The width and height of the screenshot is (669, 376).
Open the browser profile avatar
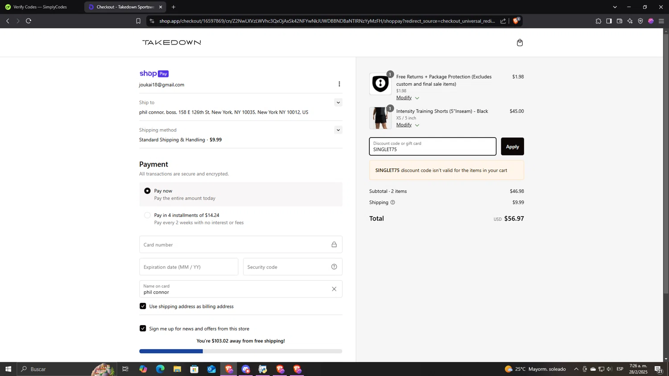[x=651, y=21]
